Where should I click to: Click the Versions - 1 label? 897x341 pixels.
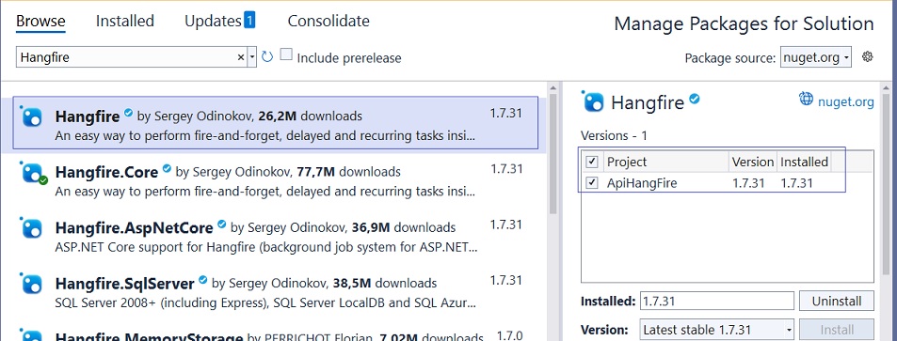614,136
